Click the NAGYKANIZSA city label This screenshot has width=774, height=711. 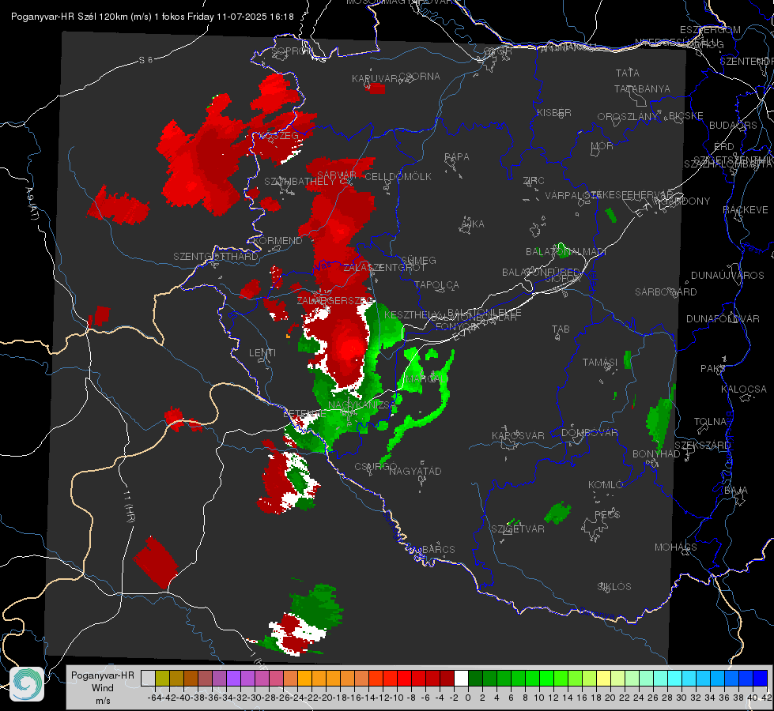[x=362, y=405]
